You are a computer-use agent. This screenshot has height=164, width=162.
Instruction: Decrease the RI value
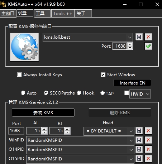click(x=67, y=132)
